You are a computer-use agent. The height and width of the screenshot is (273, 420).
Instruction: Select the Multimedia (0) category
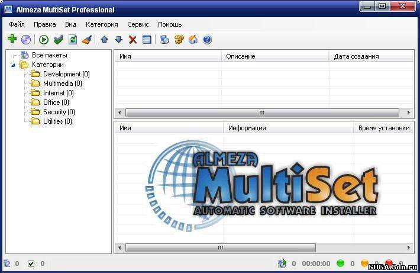click(63, 83)
